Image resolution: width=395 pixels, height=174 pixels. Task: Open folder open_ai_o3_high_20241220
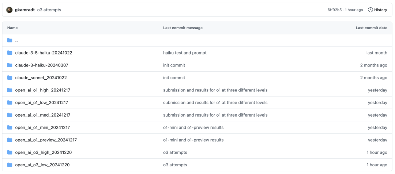(x=43, y=152)
